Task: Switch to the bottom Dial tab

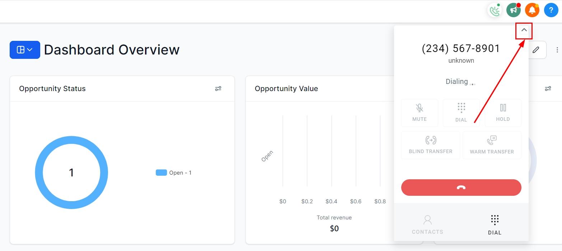Action: 495,225
